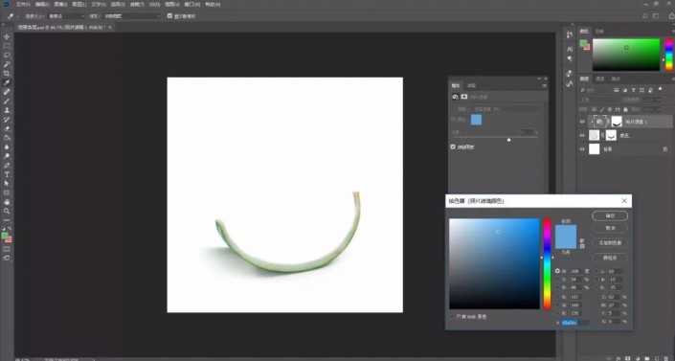The image size is (675, 361).
Task: Select the Zoom magnifier tool
Action: pos(7,211)
